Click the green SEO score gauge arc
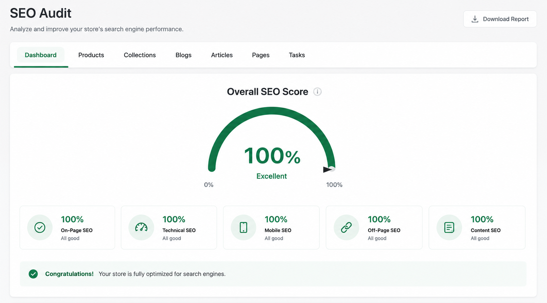 pos(272,111)
